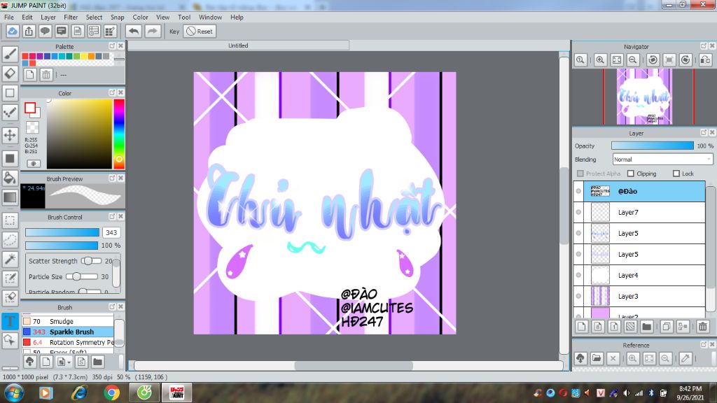The width and height of the screenshot is (717, 403).
Task: Select the Bucket fill tool
Action: pyautogui.click(x=10, y=178)
